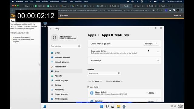Click the magnifier icon in Search apps
This screenshot has height=109, width=194.
pos(119,73)
